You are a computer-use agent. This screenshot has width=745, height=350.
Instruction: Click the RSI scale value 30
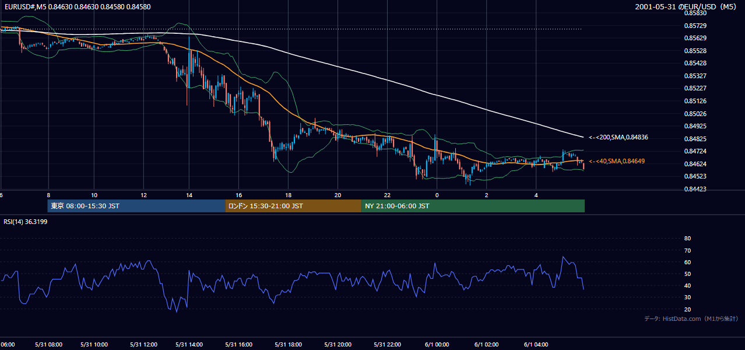(687, 297)
